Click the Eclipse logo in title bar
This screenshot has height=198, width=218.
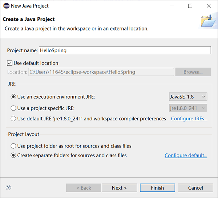pos(6,6)
